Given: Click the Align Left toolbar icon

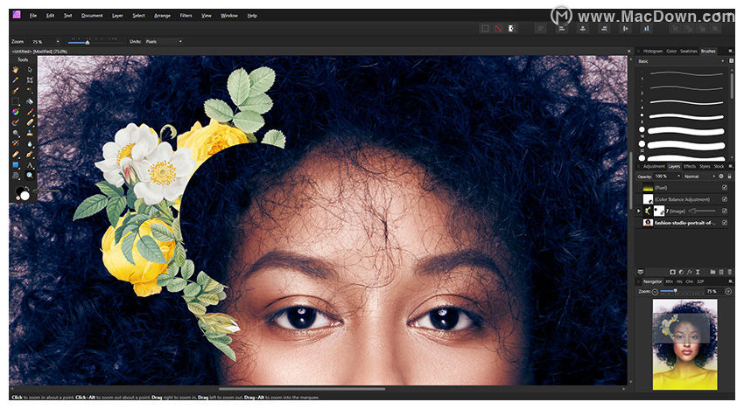Looking at the screenshot, I should click(x=562, y=29).
